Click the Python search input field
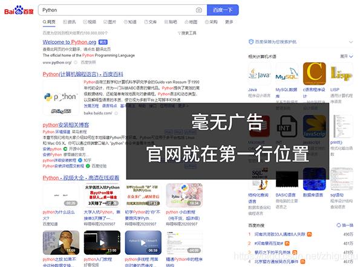The image size is (363, 267). [115, 10]
